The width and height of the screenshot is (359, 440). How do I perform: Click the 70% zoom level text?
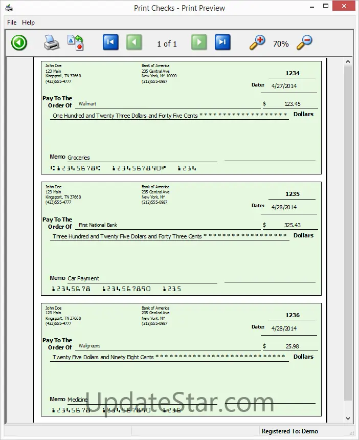pyautogui.click(x=281, y=44)
